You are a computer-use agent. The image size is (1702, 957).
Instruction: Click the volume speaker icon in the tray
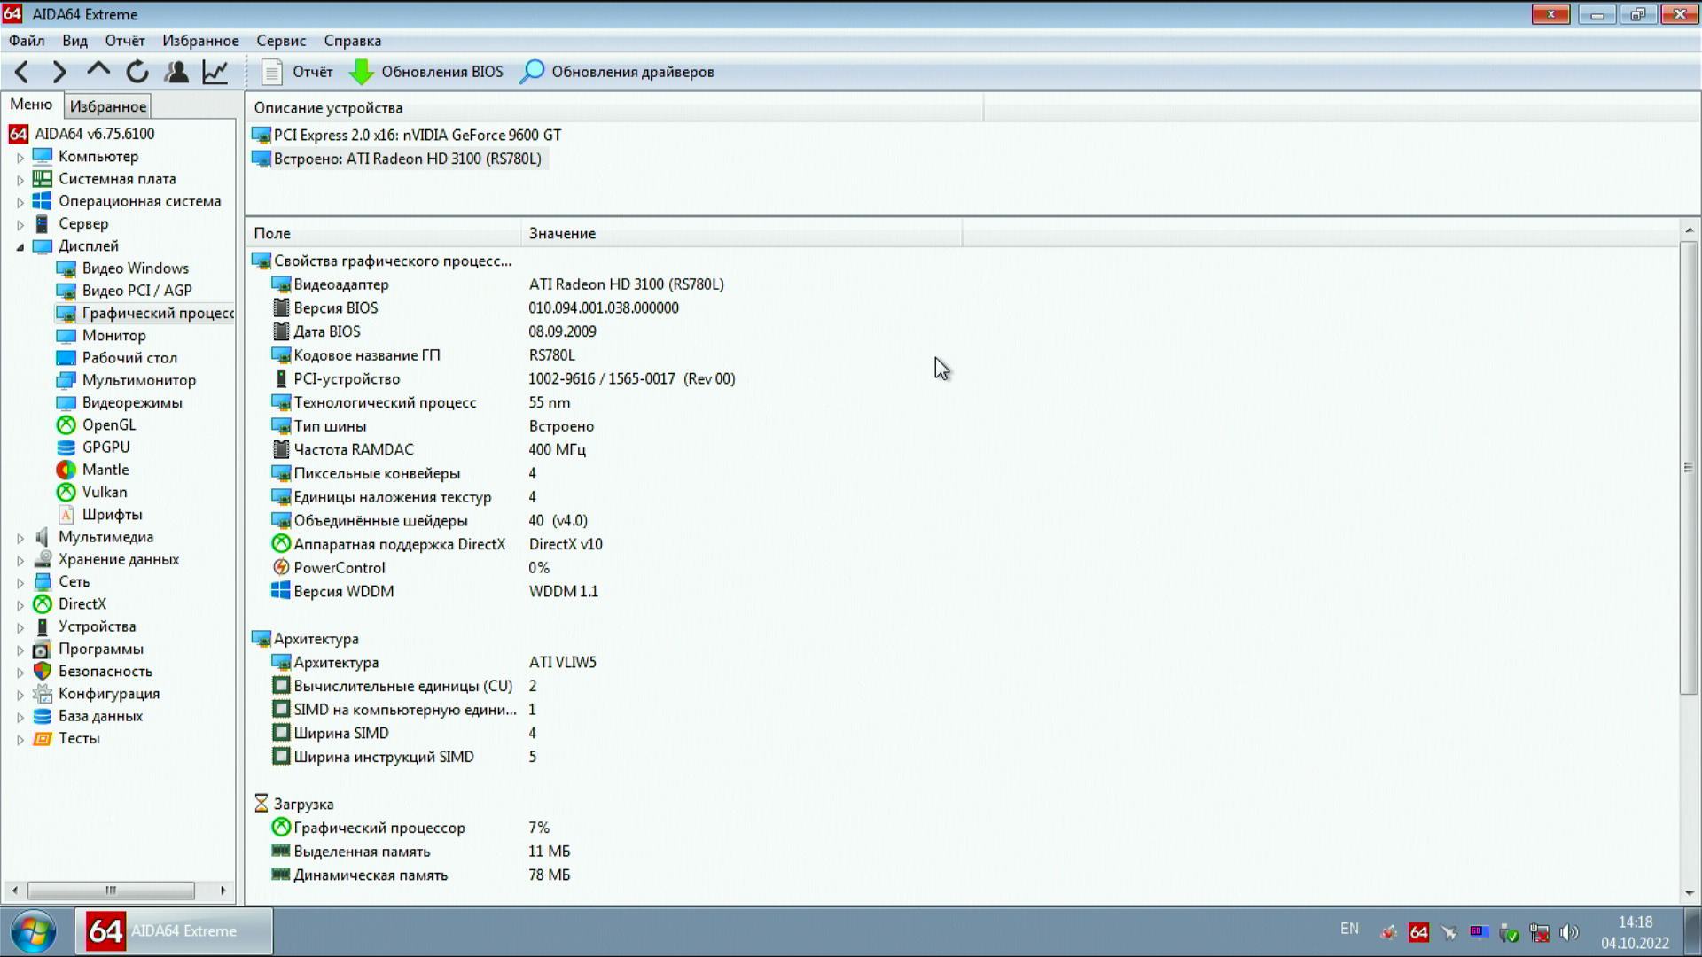click(1569, 932)
